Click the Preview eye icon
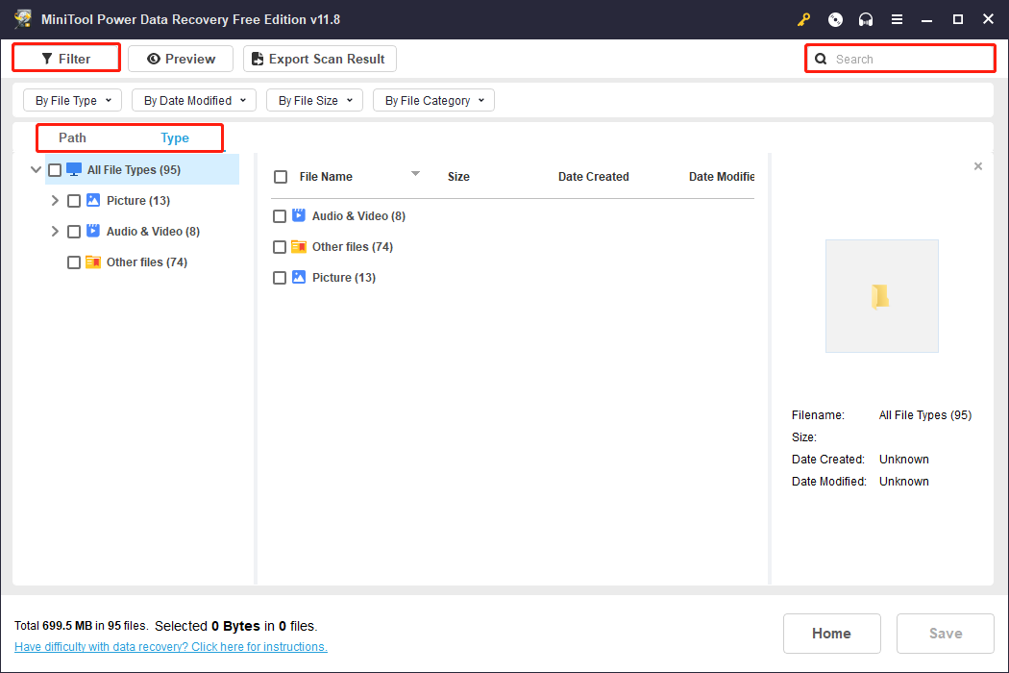 [157, 58]
